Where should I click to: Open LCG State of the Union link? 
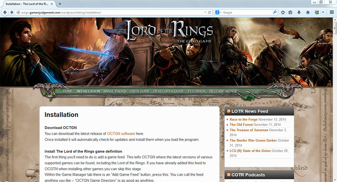tap(250, 151)
